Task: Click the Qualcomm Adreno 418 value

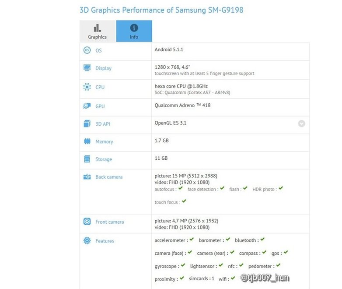Action: (182, 105)
